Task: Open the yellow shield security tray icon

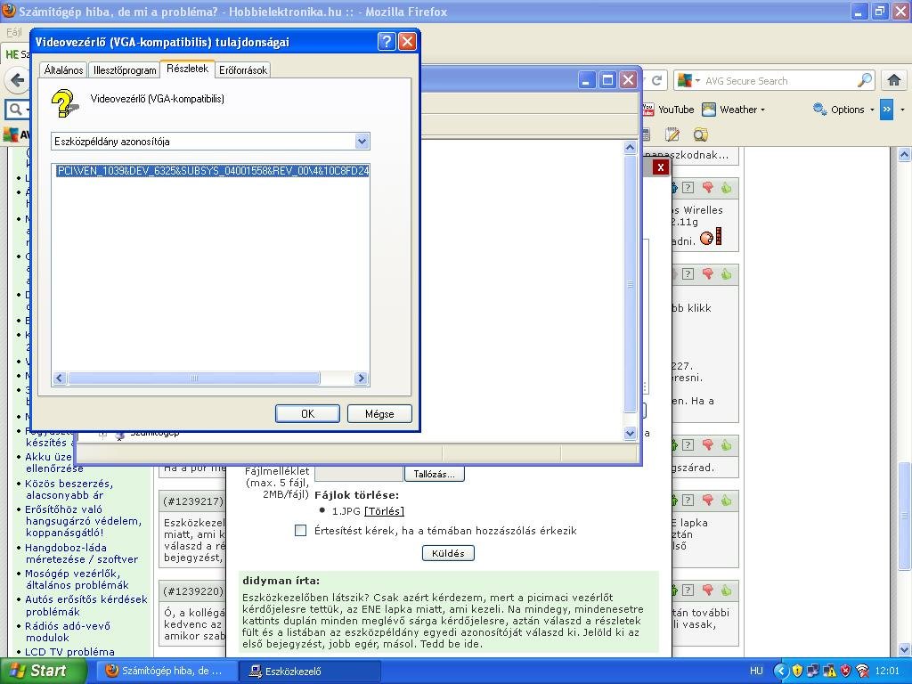Action: pos(797,671)
